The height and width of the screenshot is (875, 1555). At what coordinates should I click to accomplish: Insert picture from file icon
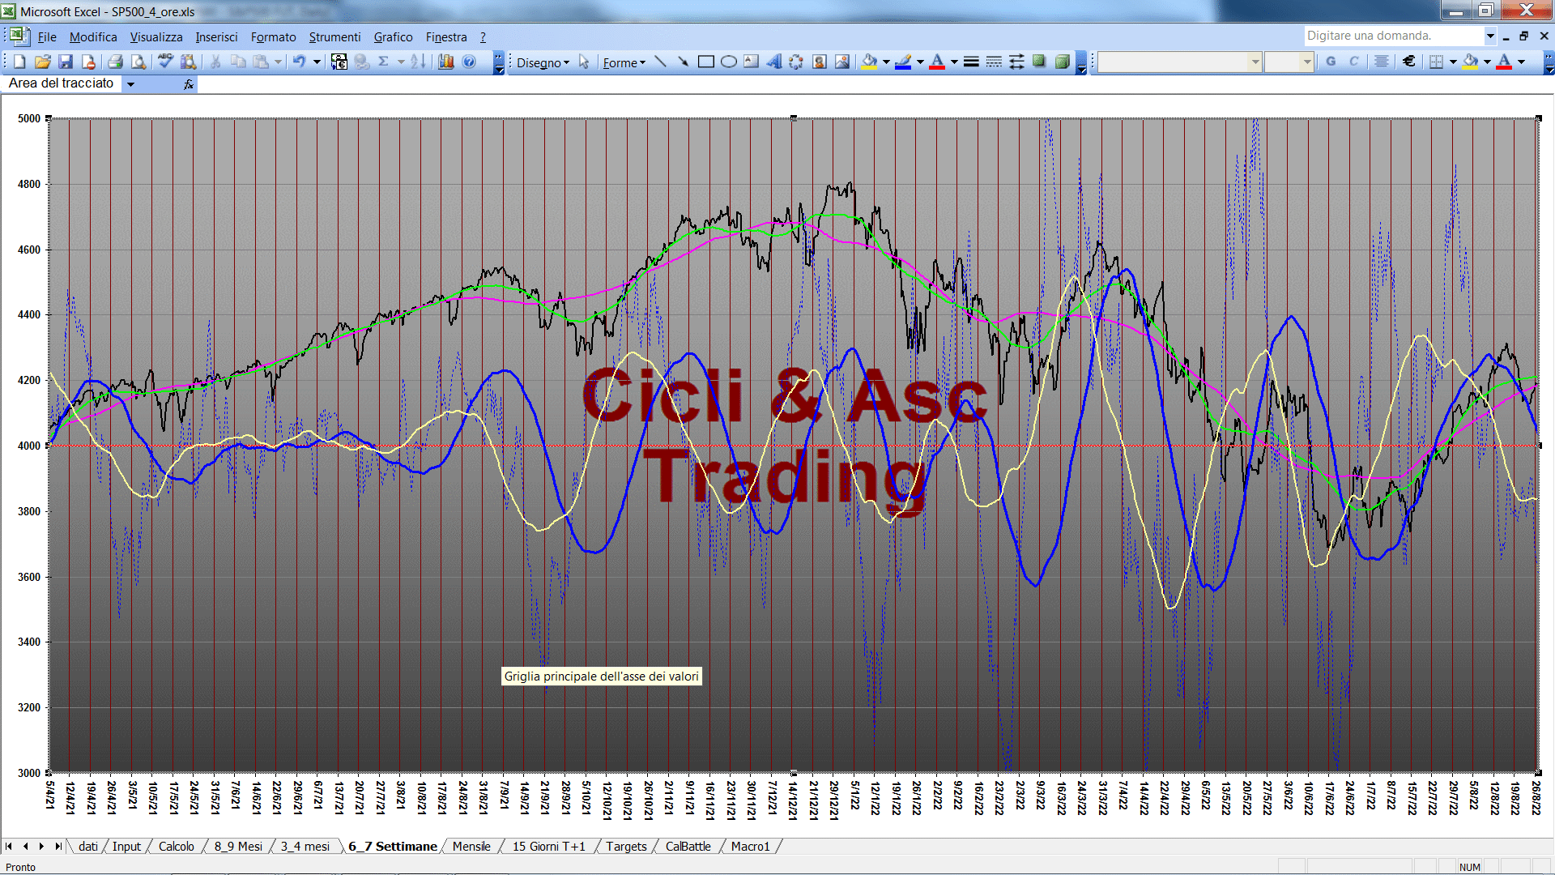pos(842,62)
